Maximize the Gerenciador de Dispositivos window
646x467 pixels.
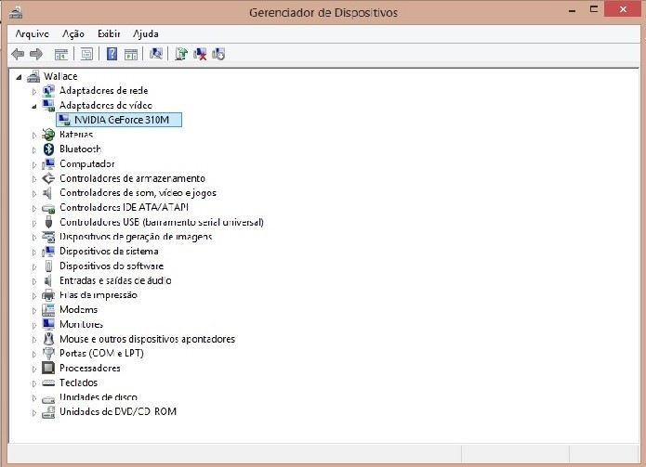(x=594, y=9)
